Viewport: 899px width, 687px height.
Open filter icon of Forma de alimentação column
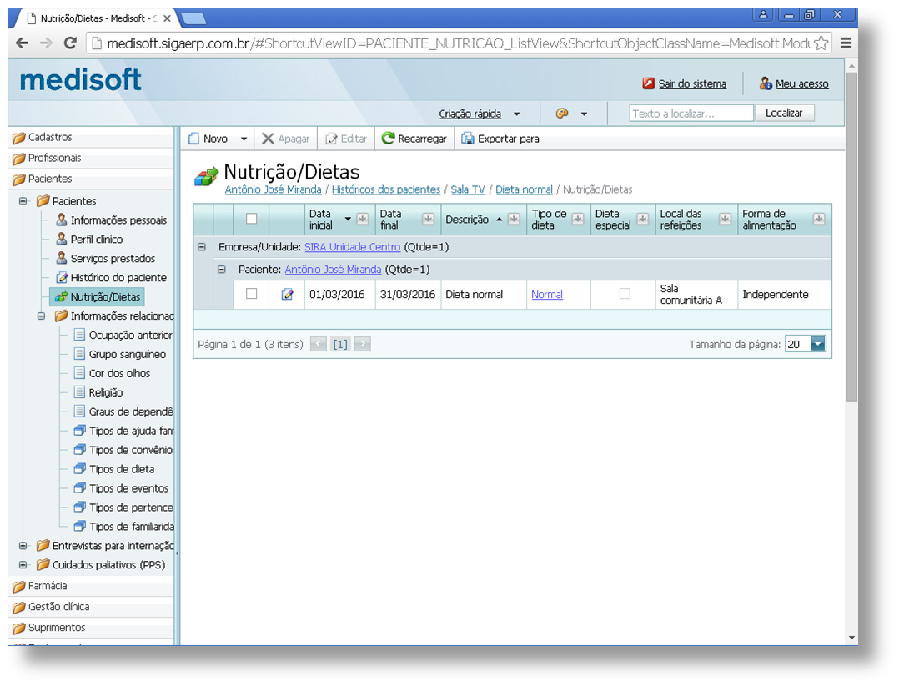pyautogui.click(x=819, y=219)
